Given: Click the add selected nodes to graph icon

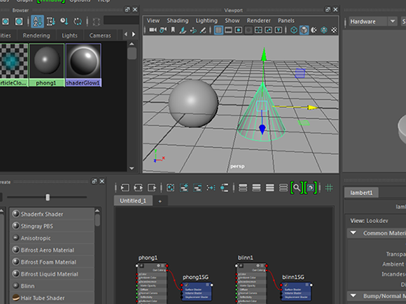Looking at the screenshot, I should [x=184, y=187].
